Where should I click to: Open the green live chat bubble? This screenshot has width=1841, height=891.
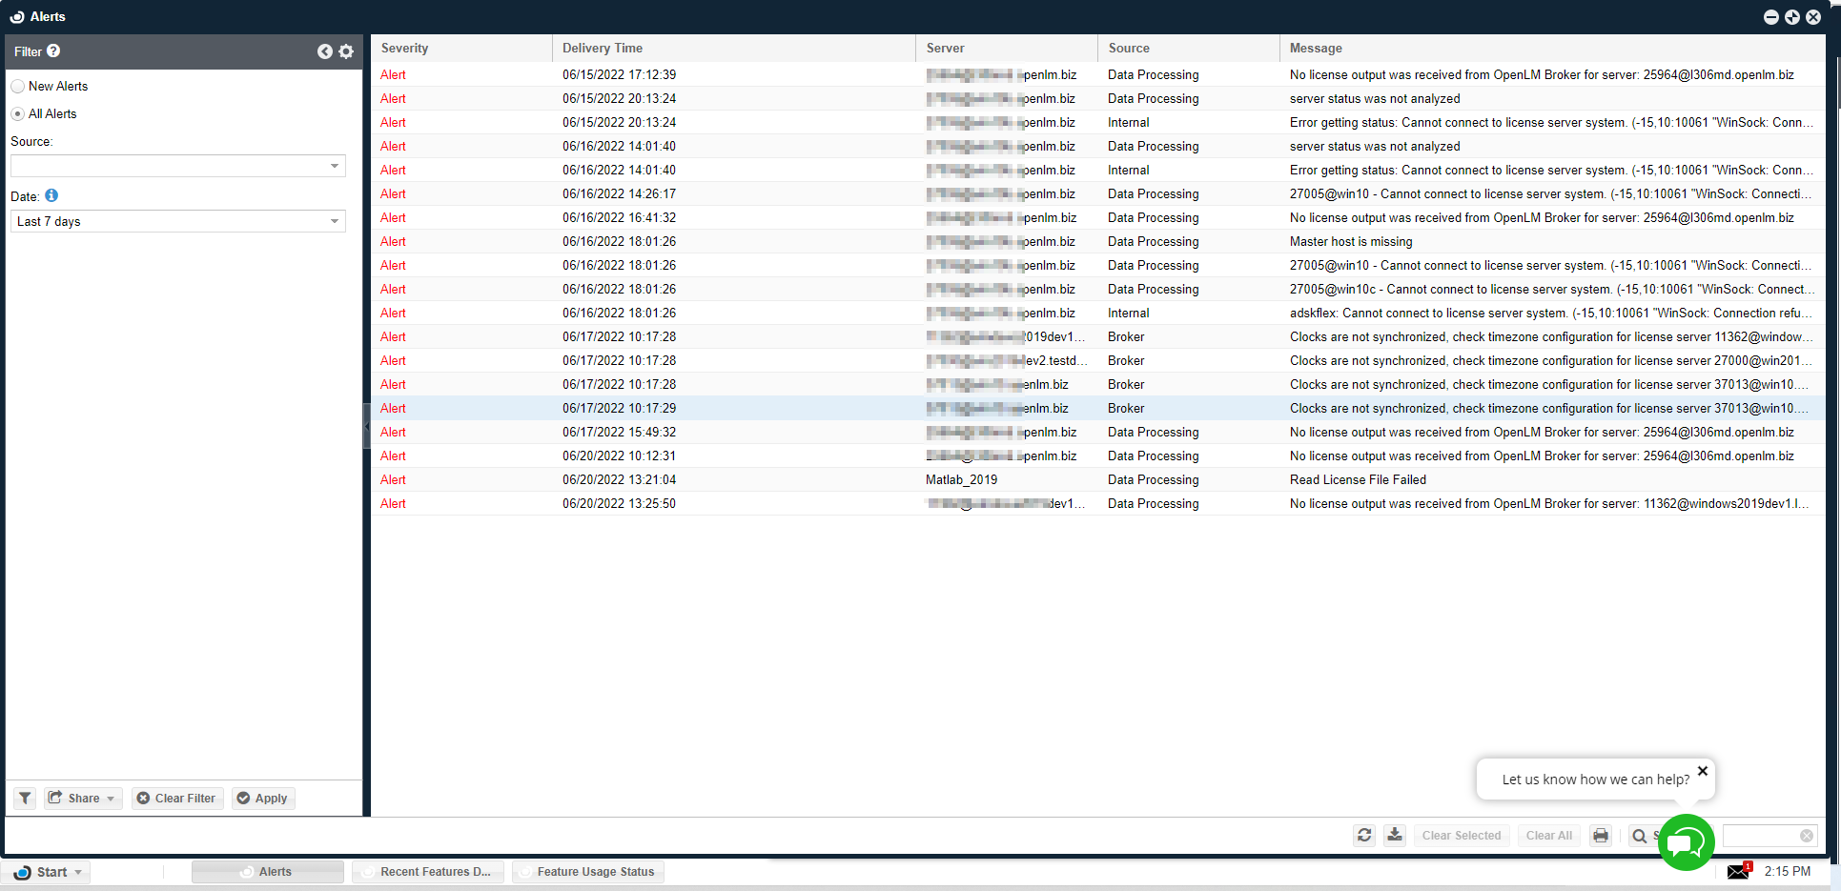click(1686, 842)
